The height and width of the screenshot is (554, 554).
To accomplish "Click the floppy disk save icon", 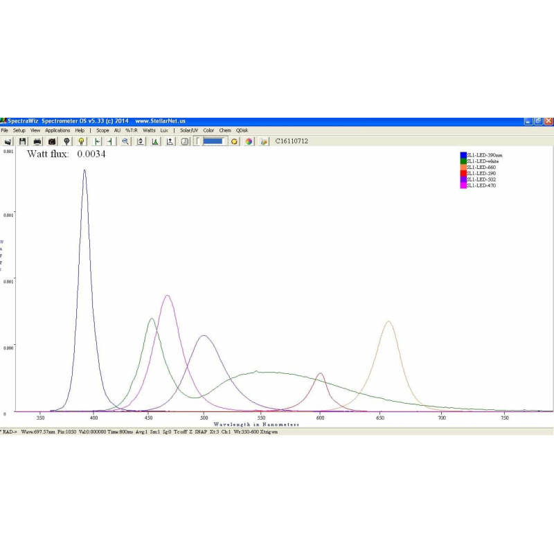I will (22, 141).
